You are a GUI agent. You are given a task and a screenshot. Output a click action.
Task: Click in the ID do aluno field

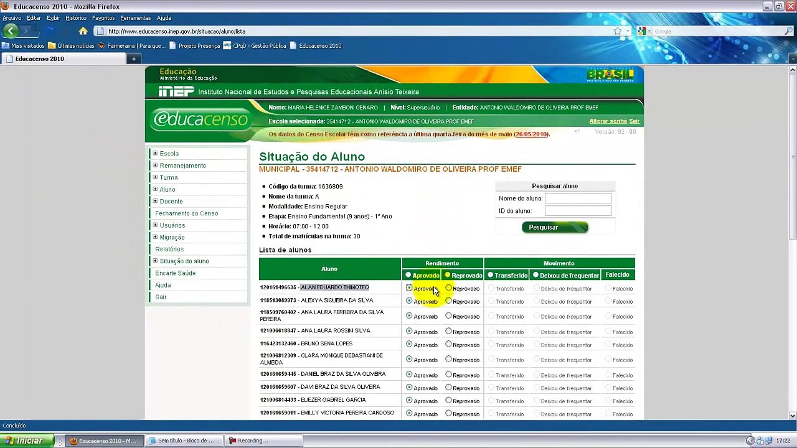tap(578, 211)
